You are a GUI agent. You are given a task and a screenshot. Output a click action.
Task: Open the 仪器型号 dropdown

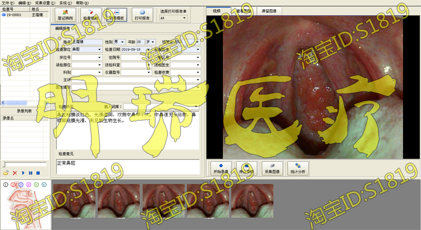point(149,72)
